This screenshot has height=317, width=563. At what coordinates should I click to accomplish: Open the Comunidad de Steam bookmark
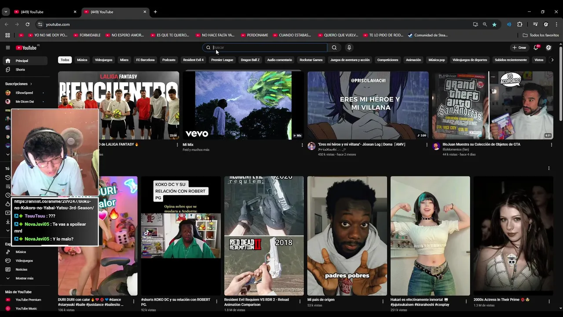click(x=428, y=35)
